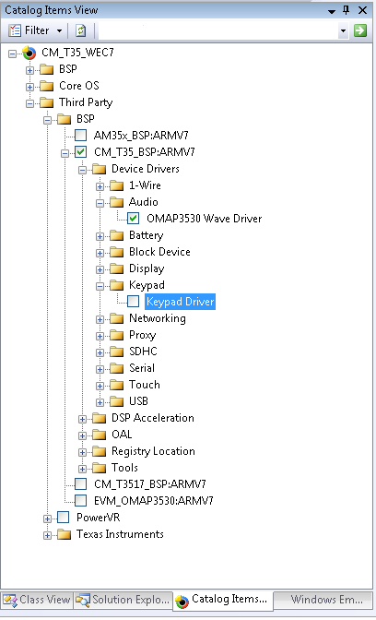Expand the Tools folder

point(82,469)
